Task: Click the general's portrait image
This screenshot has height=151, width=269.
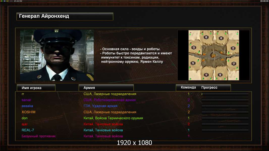Action: [57, 55]
